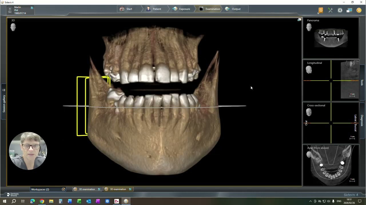Open Microsoft Word from taskbar
Screen dimensions: 366x205
point(70,201)
